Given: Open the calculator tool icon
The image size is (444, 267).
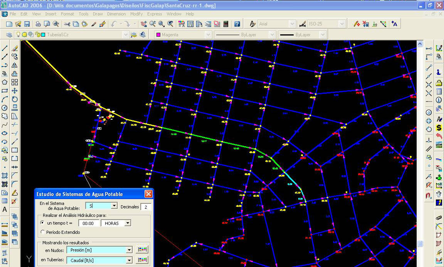Looking at the screenshot, I should 226,24.
